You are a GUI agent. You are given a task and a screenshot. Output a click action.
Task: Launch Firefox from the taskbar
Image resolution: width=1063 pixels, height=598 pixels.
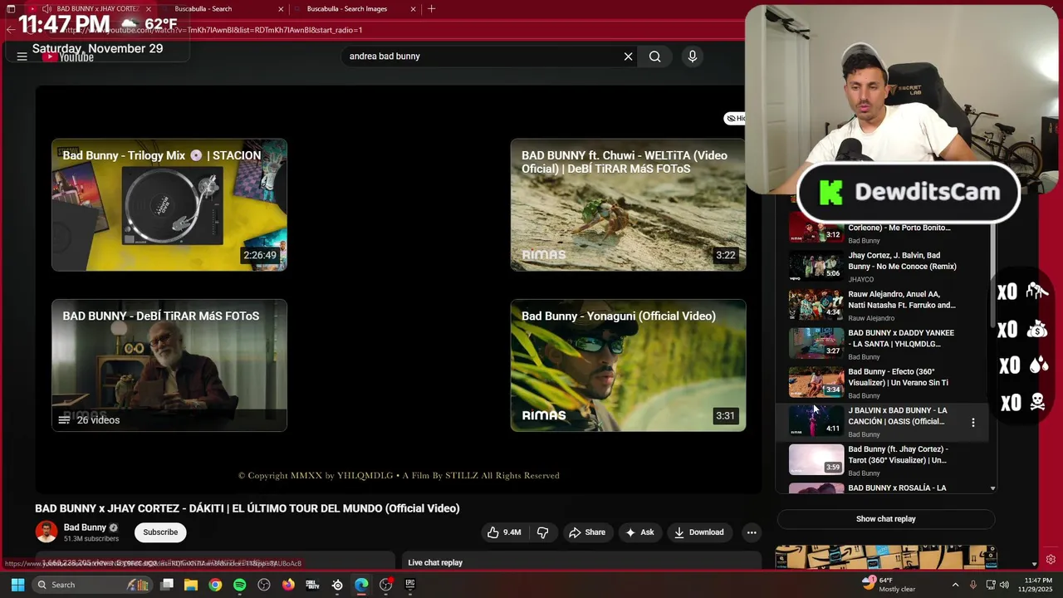288,585
